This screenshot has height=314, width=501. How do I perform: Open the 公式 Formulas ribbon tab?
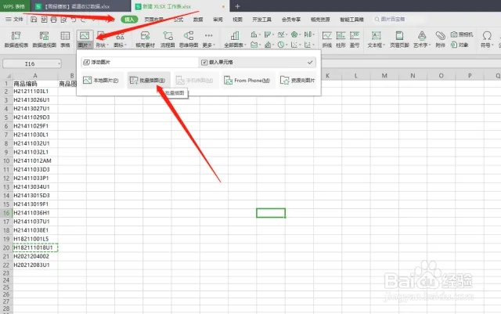pos(178,19)
